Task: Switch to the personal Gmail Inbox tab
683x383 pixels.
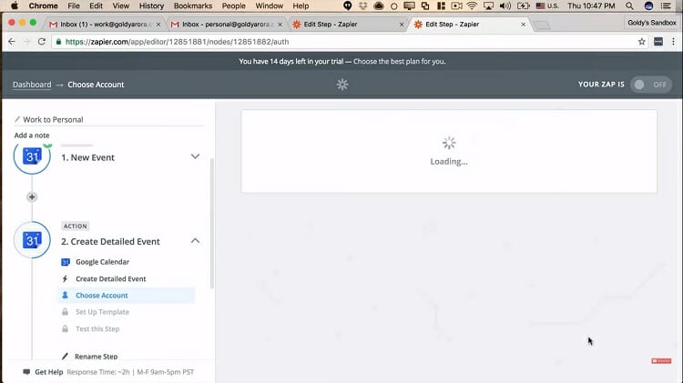Action: tap(226, 25)
